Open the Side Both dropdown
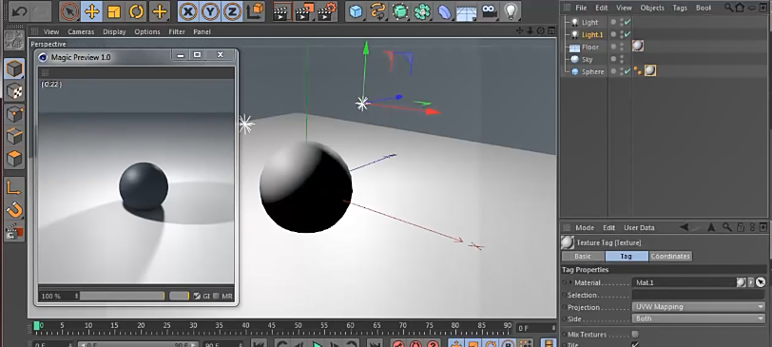This screenshot has width=772, height=347. tap(698, 318)
